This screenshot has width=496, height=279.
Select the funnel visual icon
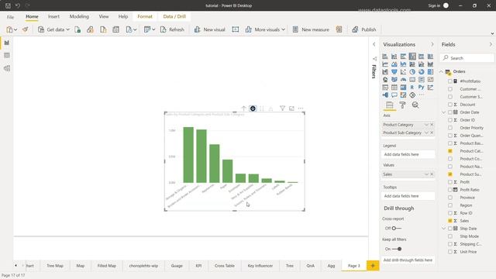point(394,72)
